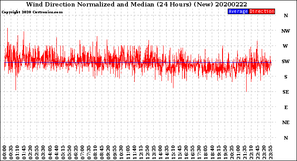The image size is (297, 161).
Task: Click the red Direction legend label
Action: click(x=262, y=11)
